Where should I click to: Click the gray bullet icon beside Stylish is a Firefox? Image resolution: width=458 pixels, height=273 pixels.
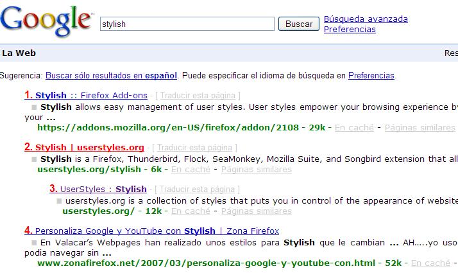[34, 159]
